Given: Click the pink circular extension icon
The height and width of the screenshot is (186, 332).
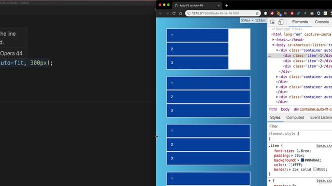Looking at the screenshot, I should [x=272, y=13].
